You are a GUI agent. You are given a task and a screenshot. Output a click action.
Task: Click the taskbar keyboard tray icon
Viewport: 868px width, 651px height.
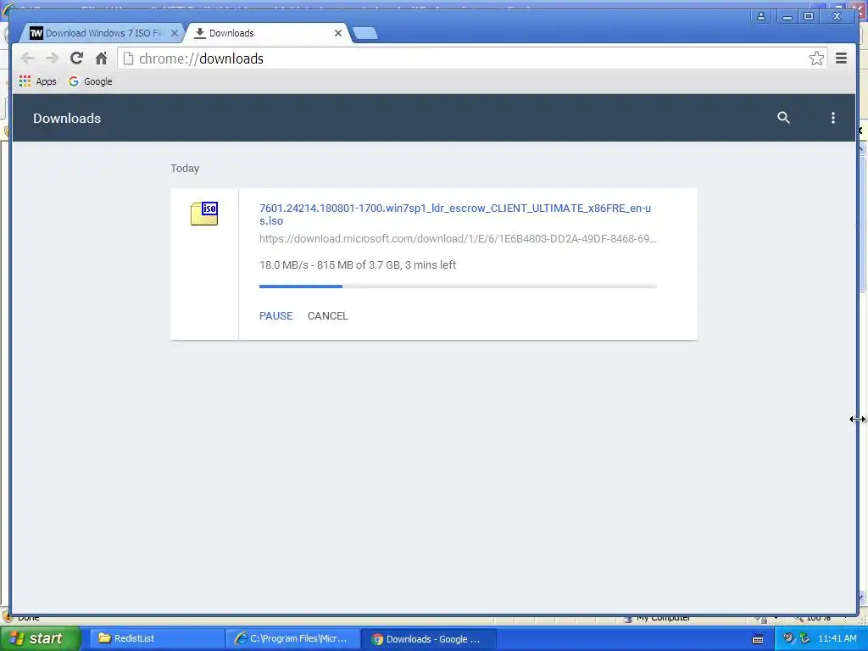[x=758, y=639]
